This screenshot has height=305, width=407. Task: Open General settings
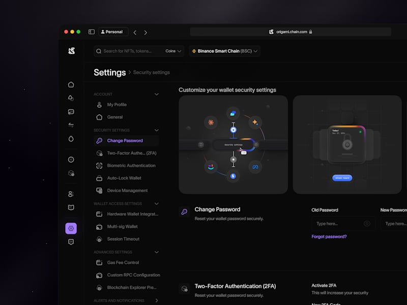[126, 117]
